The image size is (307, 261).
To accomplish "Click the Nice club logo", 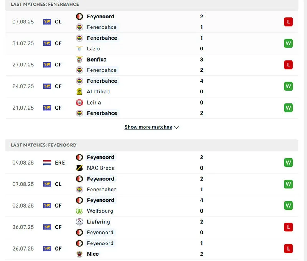I will click(x=79, y=254).
